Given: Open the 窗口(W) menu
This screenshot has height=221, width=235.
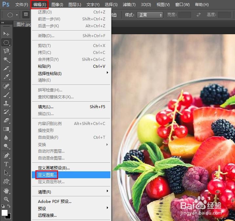Looking at the screenshot, I should click(x=182, y=5).
